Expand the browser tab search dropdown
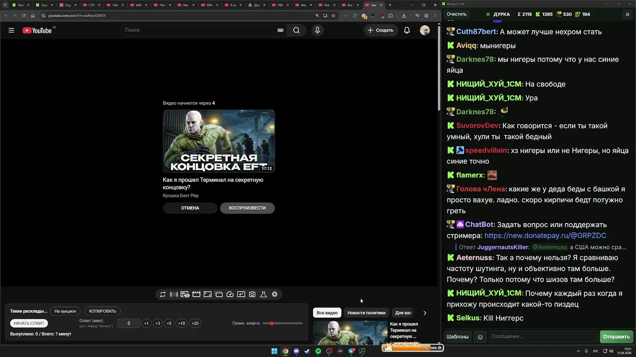Viewport: 636px width, 357px height. click(5, 5)
